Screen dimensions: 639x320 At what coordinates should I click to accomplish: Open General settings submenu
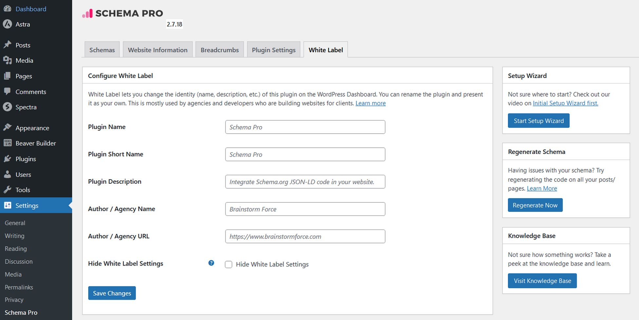click(x=15, y=223)
